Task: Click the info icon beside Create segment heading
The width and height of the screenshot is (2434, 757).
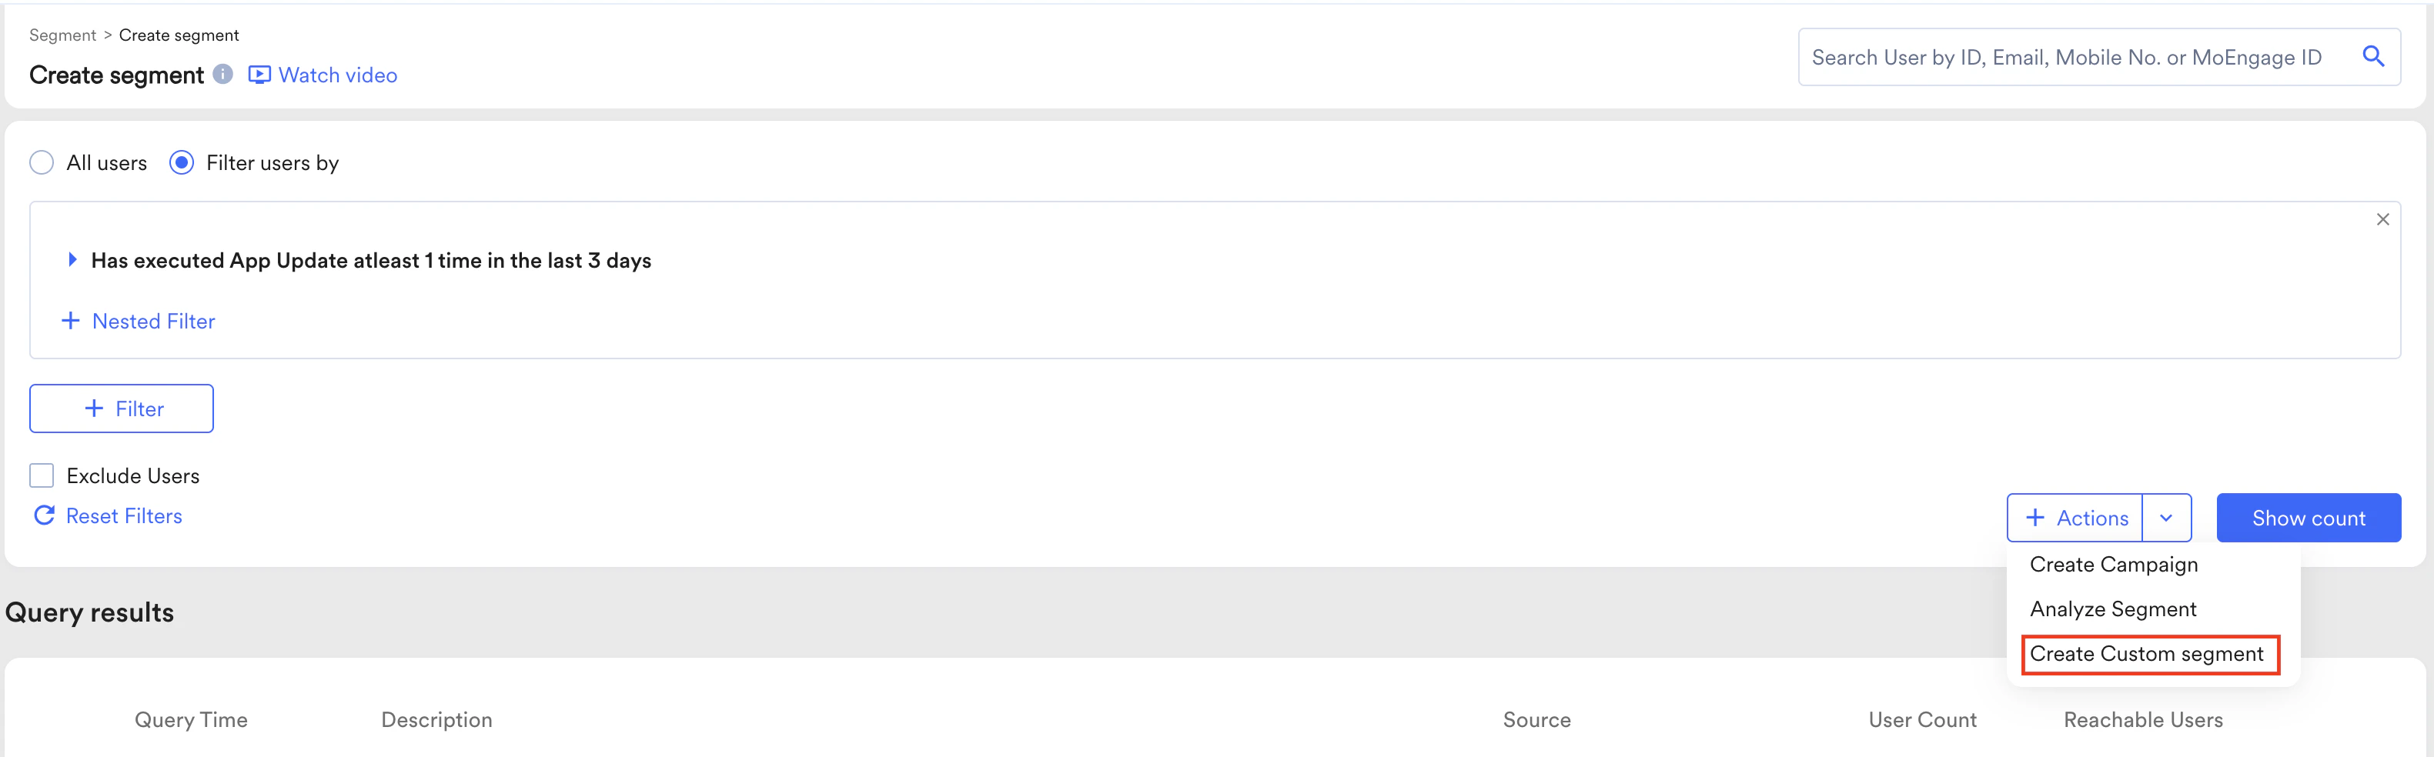Action: pos(223,75)
